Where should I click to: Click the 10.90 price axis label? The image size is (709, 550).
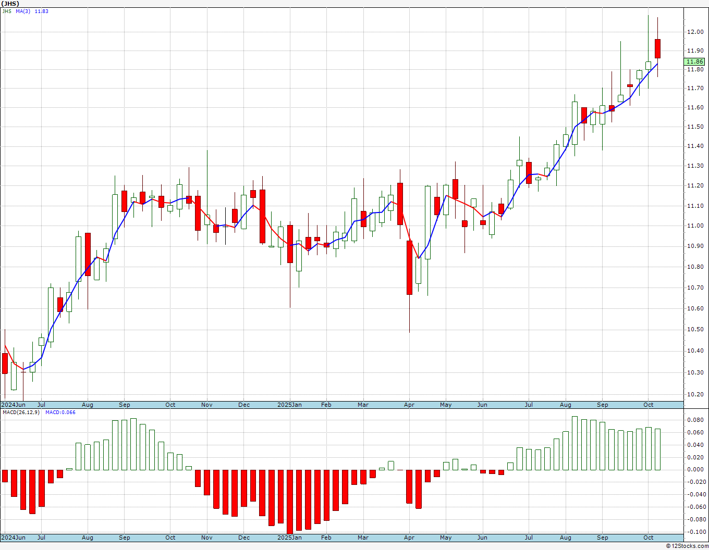695,246
